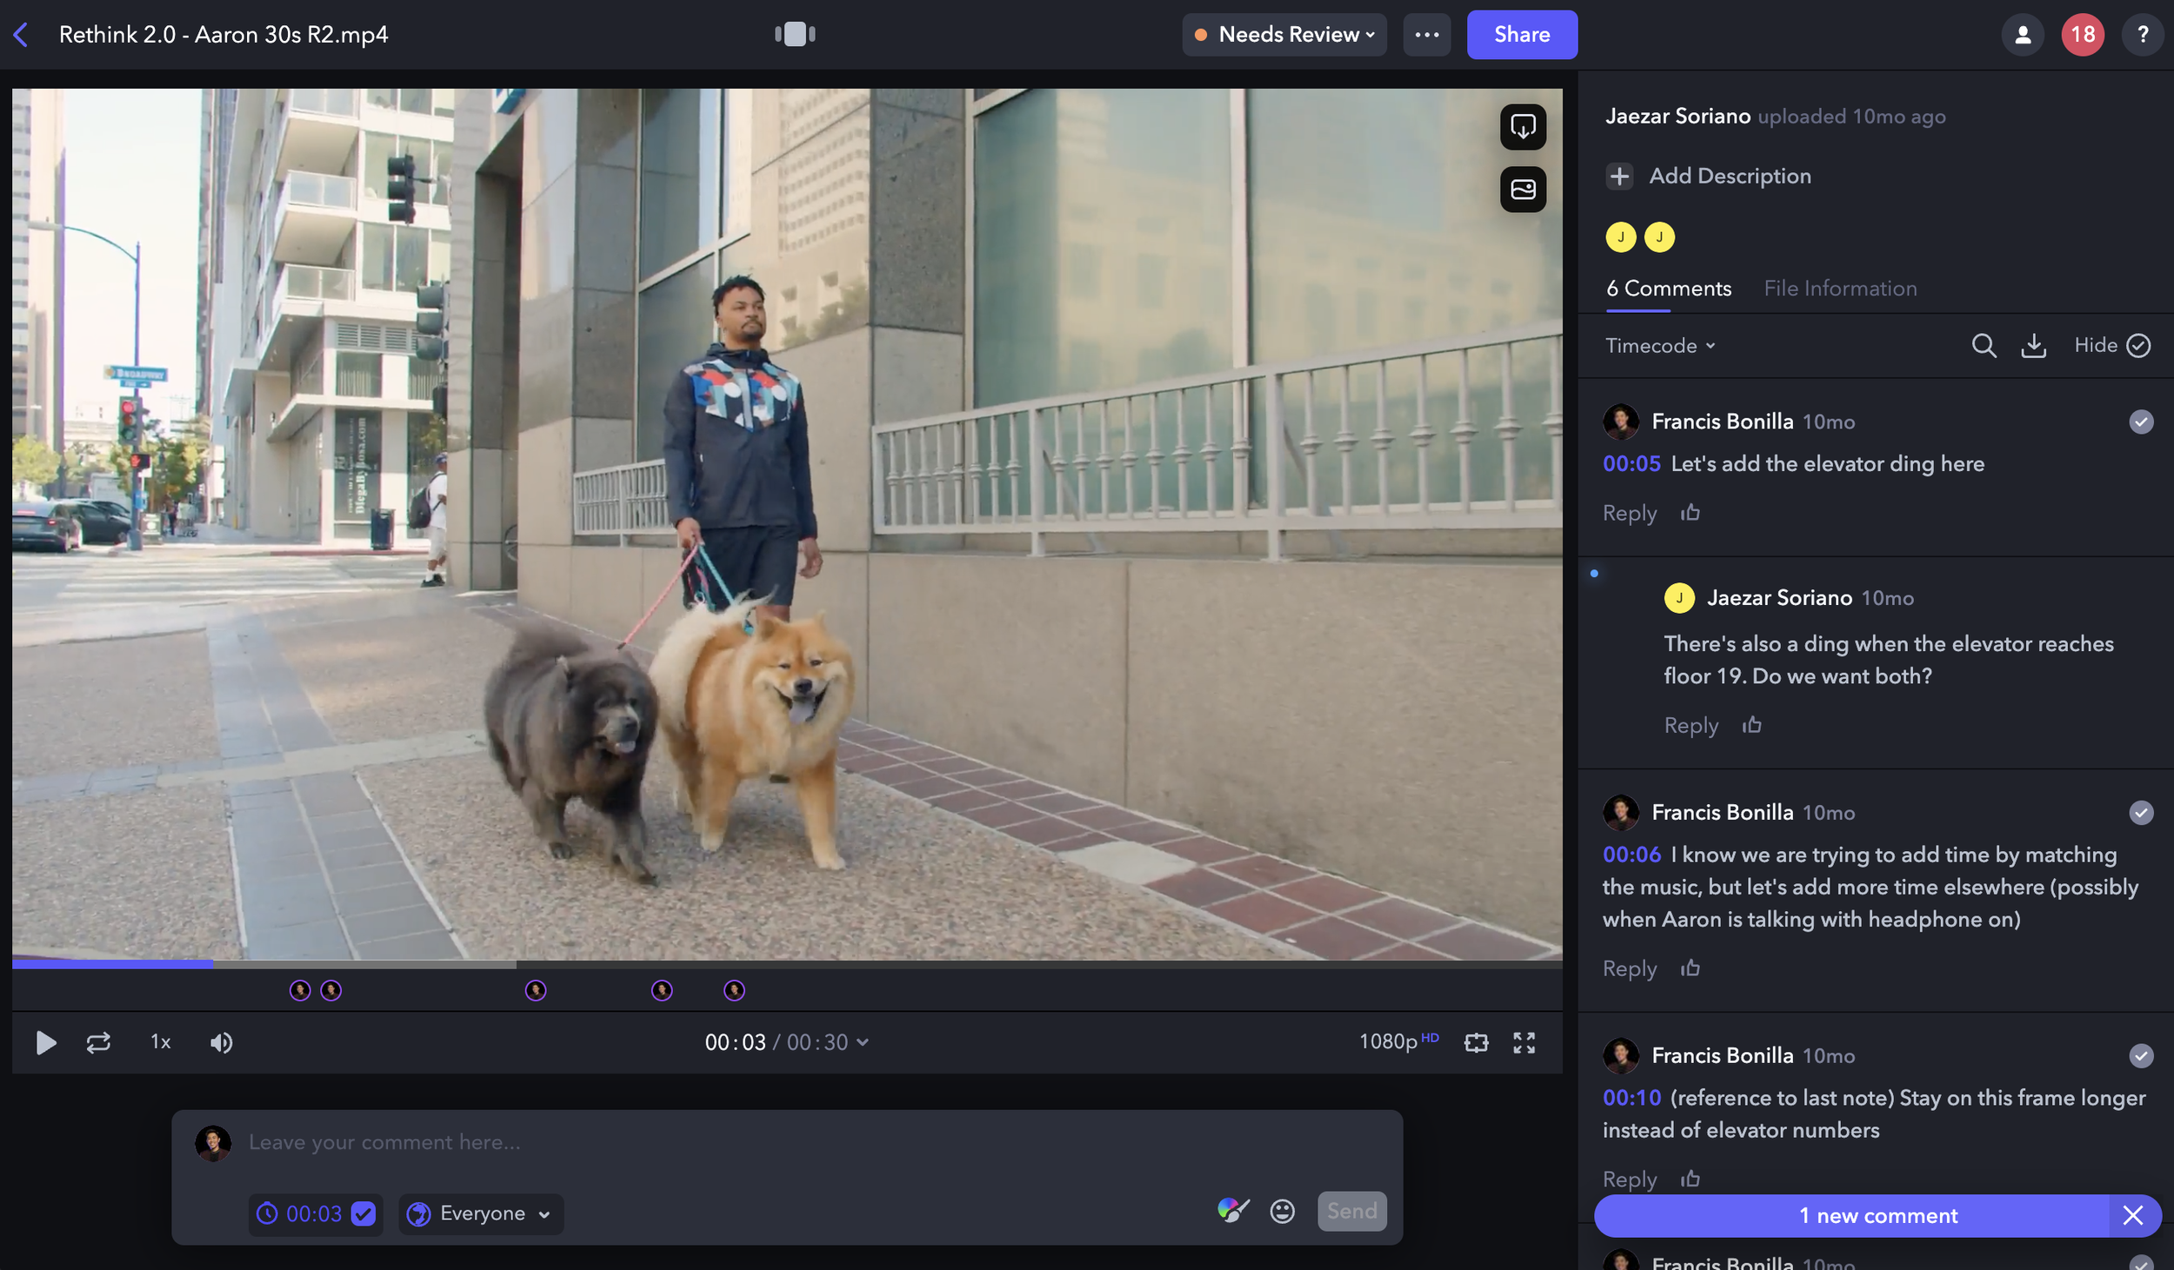Toggle Hide completed comments
This screenshot has width=2174, height=1270.
click(x=2111, y=346)
